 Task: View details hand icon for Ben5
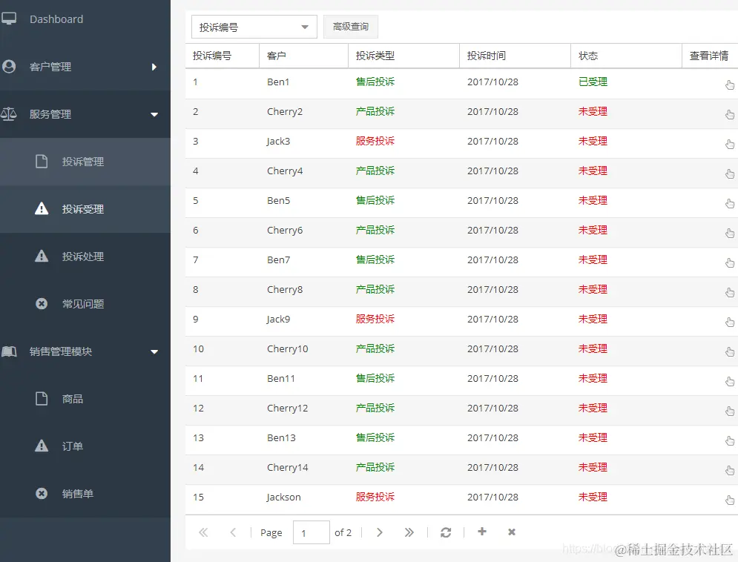(x=730, y=203)
